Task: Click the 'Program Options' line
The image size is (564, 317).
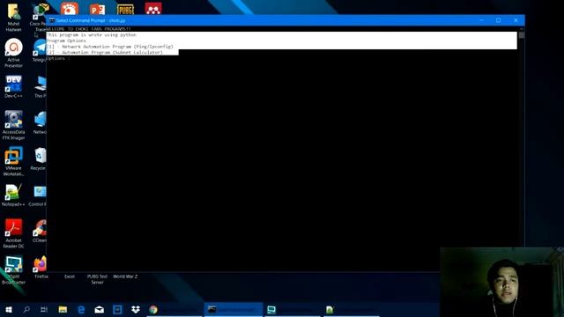Action: 67,41
